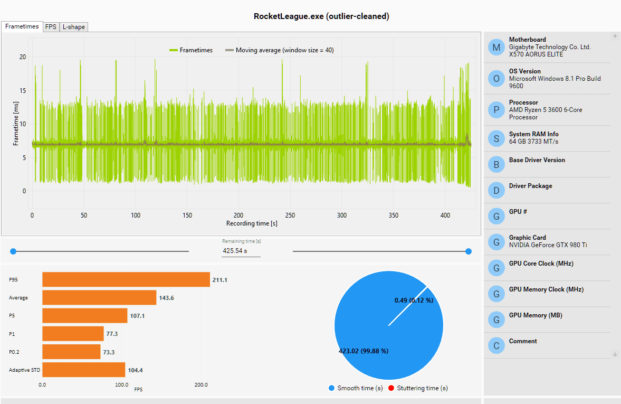621x404 pixels.
Task: Click the G icon beside Graphic Card
Action: [496, 242]
